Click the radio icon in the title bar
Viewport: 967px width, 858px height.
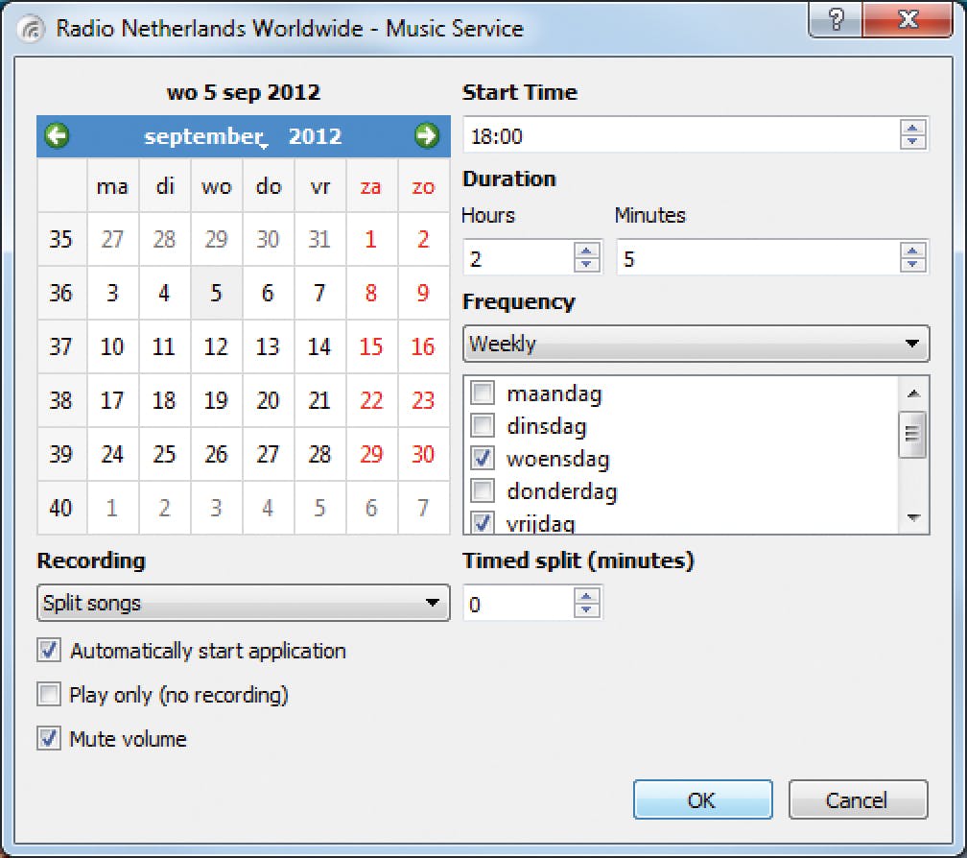click(x=34, y=28)
